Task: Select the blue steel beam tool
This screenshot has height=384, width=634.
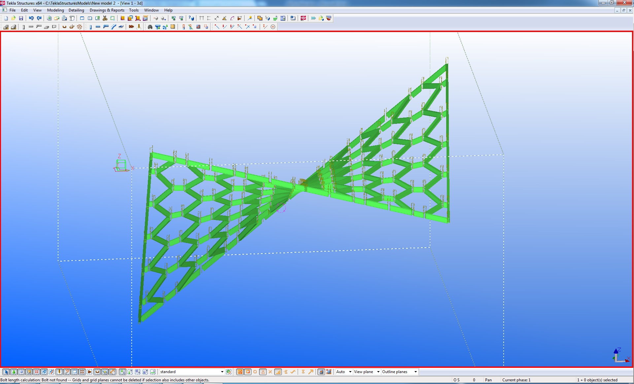Action: pos(98,27)
